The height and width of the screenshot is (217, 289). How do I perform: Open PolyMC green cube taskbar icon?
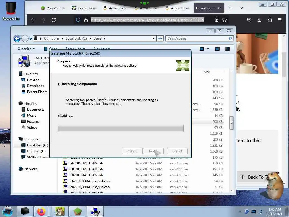click(x=77, y=211)
